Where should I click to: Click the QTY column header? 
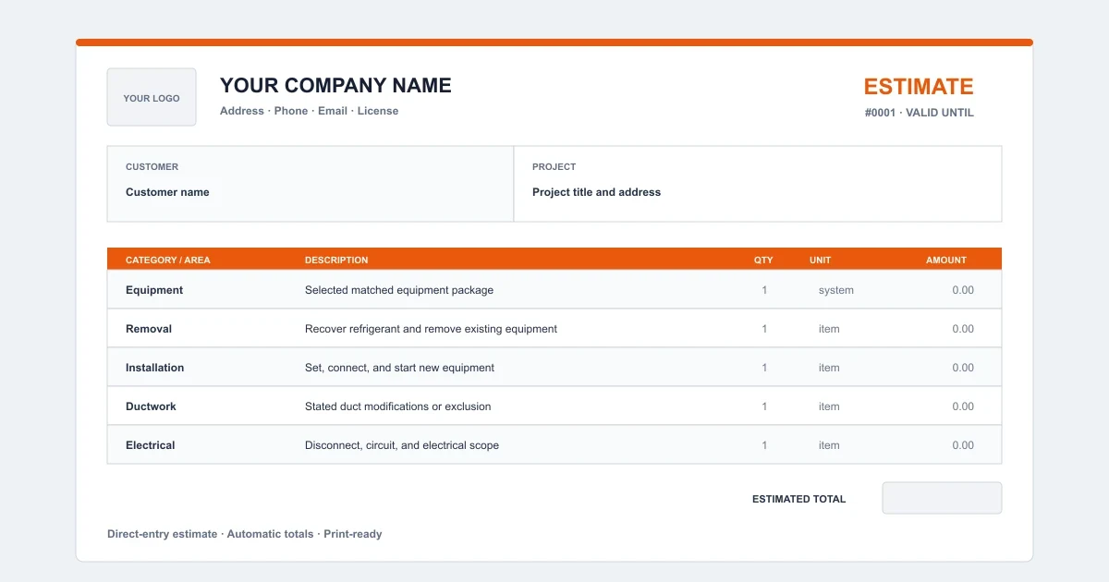coord(763,260)
